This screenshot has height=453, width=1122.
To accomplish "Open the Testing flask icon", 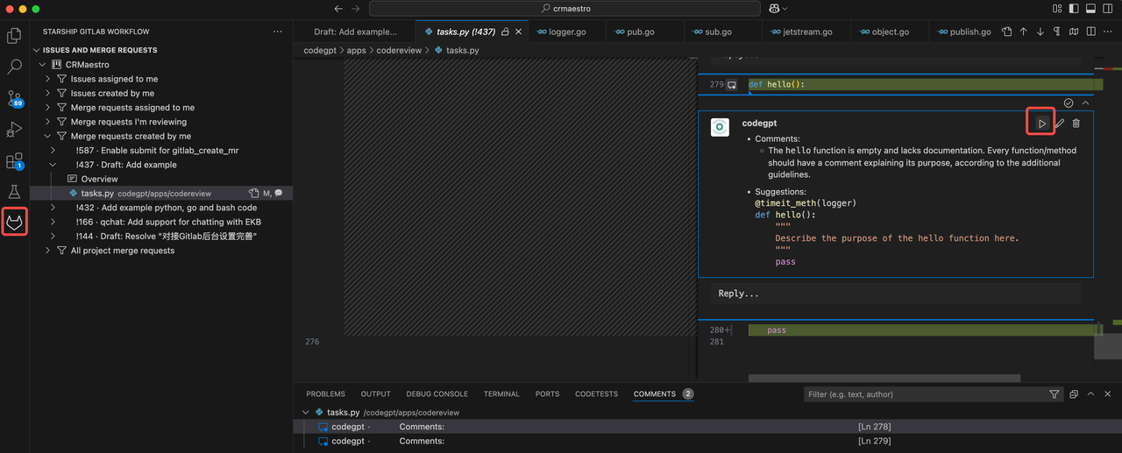I will pyautogui.click(x=15, y=191).
